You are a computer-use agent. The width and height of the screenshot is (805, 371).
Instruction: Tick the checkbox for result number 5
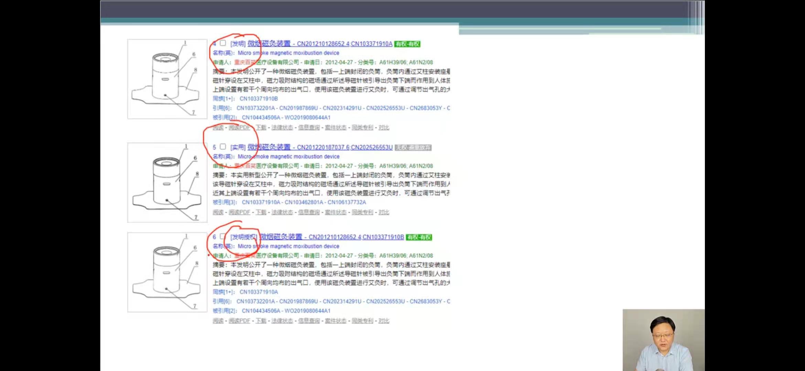223,147
